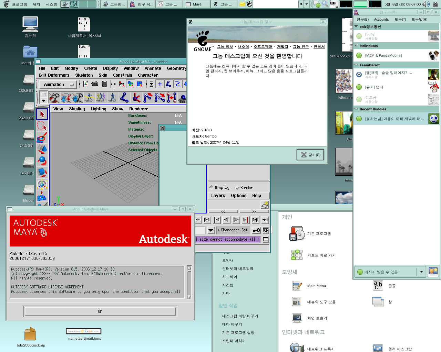Click the Open Scene folder icon in Maya
The height and width of the screenshot is (352, 441).
tap(95, 84)
